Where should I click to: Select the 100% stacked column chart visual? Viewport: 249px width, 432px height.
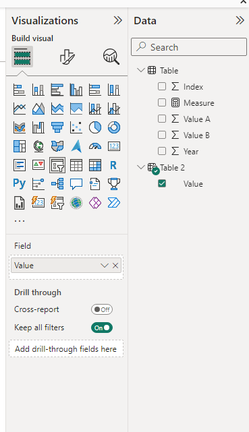pyautogui.click(x=114, y=90)
